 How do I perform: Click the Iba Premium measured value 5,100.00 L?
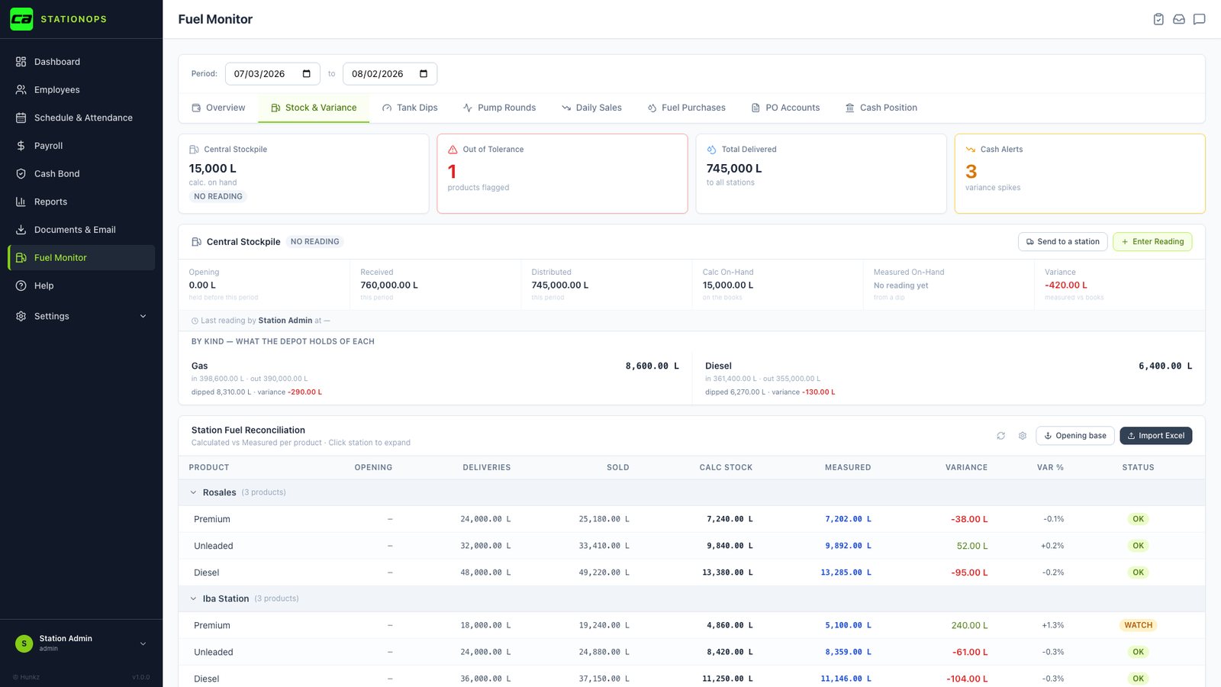pyautogui.click(x=848, y=625)
